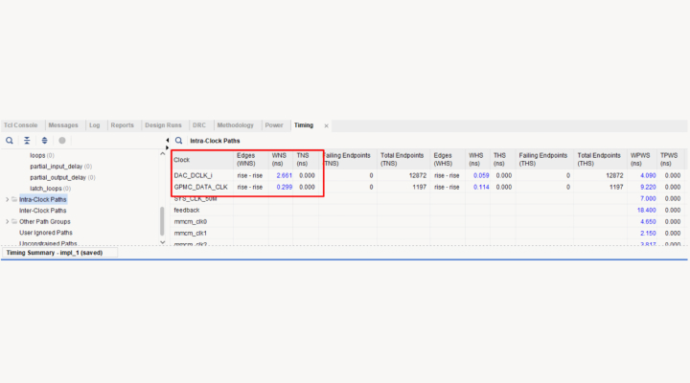Click the Expand All icon in the tree toolbar
The width and height of the screenshot is (690, 383).
pyautogui.click(x=44, y=141)
